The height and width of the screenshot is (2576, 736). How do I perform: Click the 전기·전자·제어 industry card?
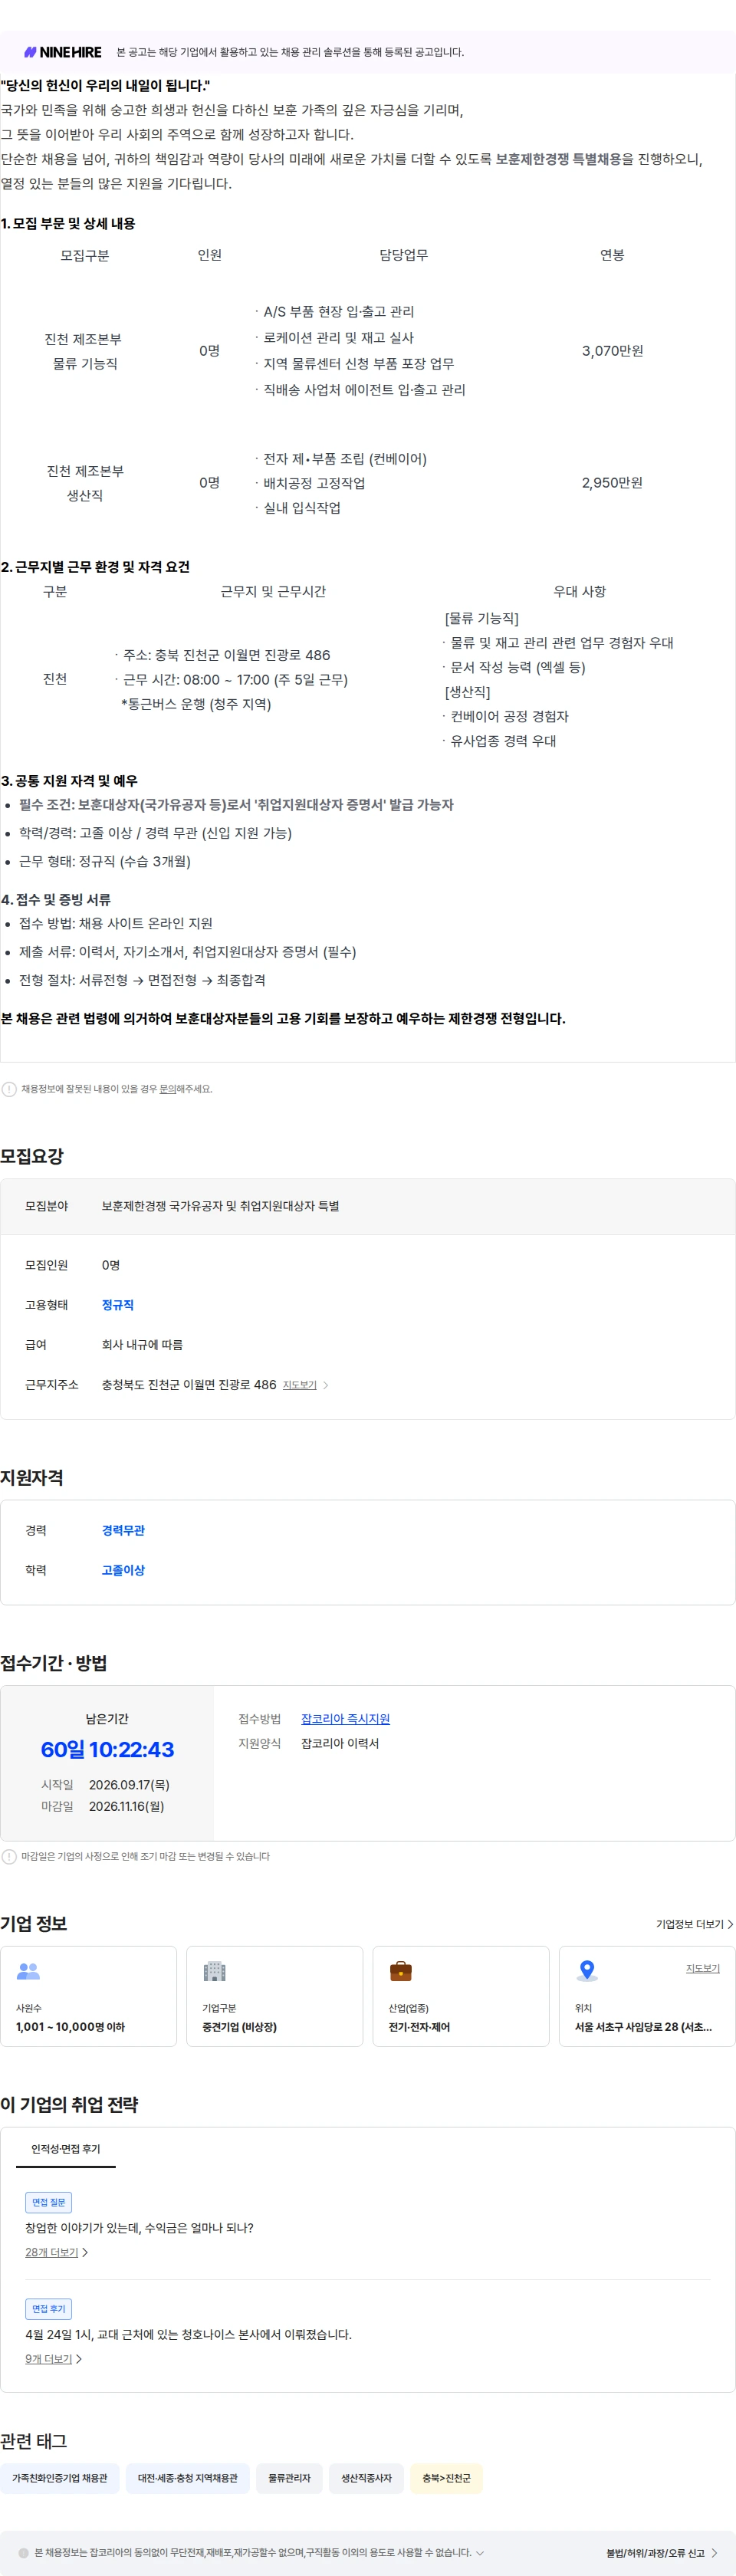click(461, 1996)
